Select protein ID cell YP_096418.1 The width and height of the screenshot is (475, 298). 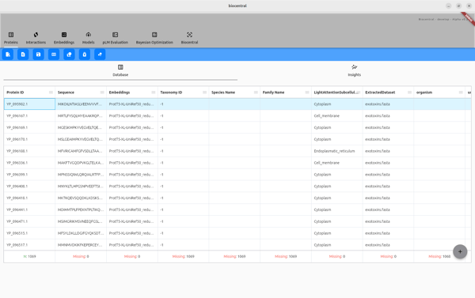(29, 198)
